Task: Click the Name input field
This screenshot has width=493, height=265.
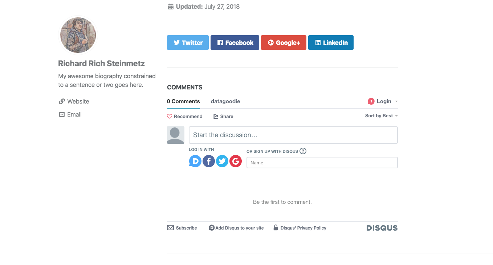Action: (322, 163)
